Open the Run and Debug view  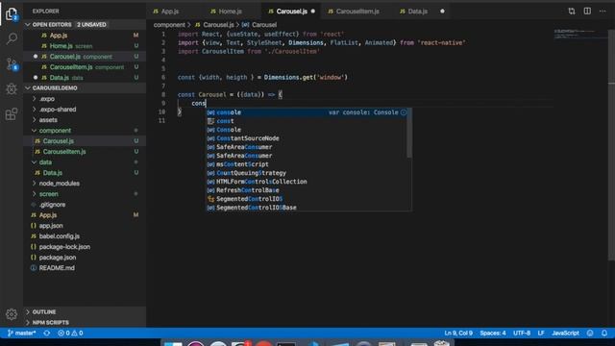click(12, 89)
